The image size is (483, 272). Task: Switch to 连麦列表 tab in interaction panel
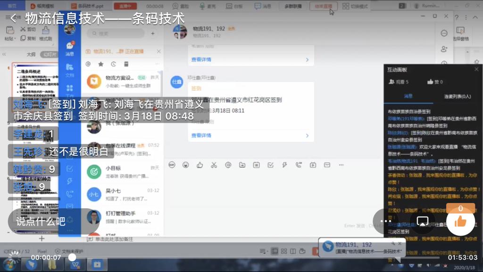pos(457,96)
